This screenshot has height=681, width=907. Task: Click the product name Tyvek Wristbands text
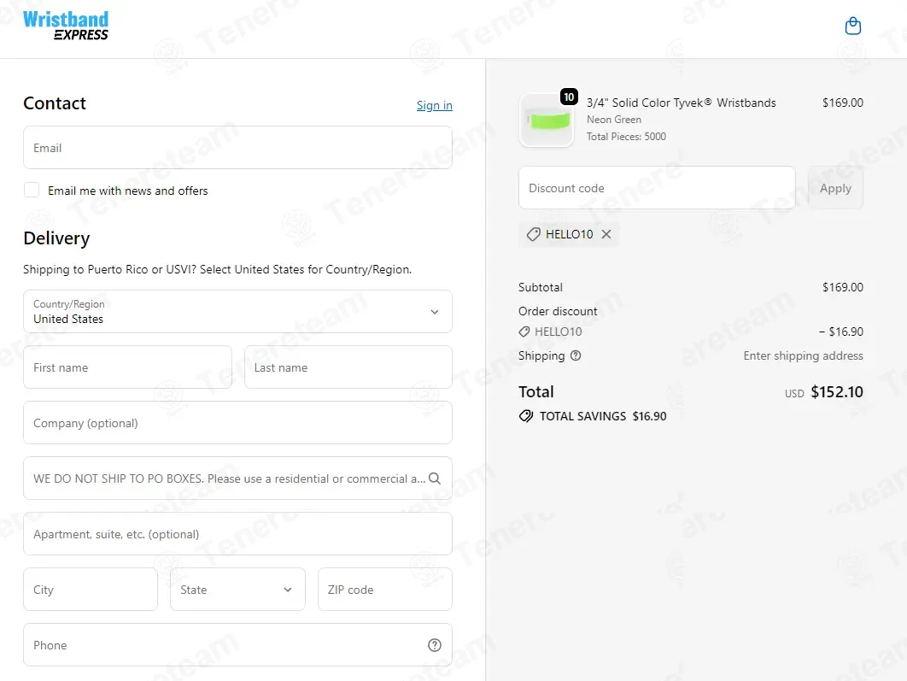pyautogui.click(x=682, y=103)
